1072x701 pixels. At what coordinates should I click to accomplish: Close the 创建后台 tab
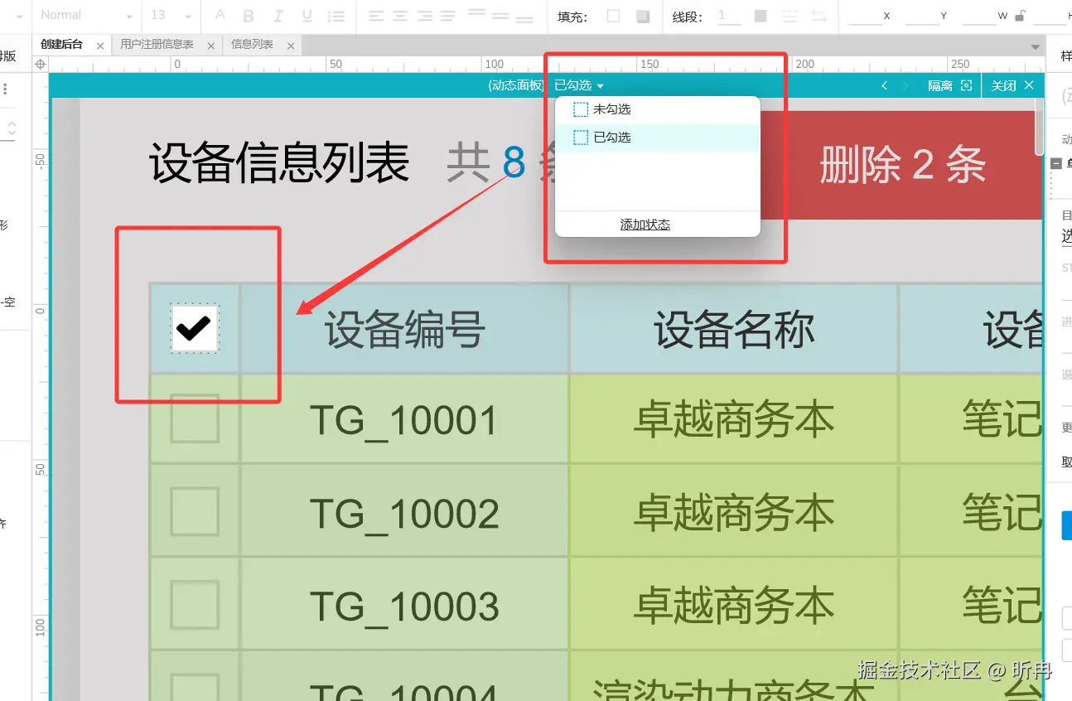[x=100, y=46]
